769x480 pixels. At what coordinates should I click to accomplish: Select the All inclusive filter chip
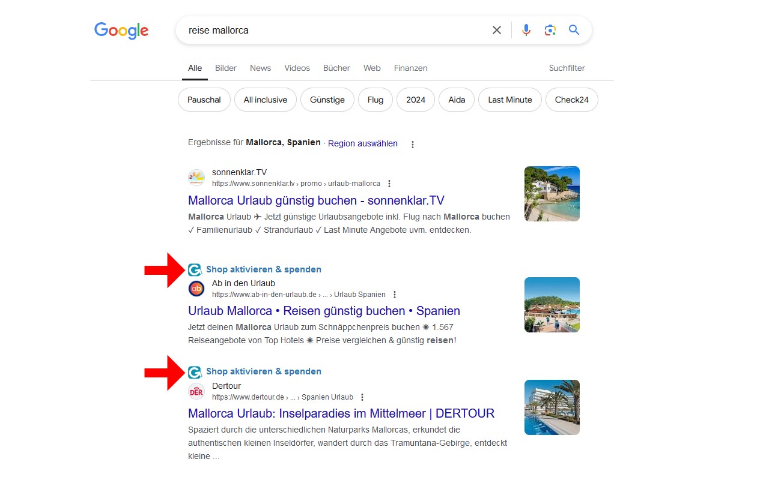(266, 100)
